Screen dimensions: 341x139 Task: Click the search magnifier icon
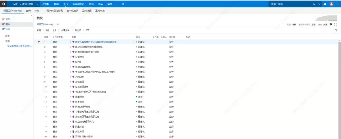point(314,4)
